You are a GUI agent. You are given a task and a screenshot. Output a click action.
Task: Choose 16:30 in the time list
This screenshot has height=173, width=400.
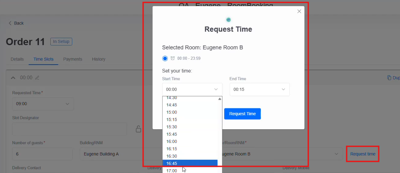click(x=190, y=156)
